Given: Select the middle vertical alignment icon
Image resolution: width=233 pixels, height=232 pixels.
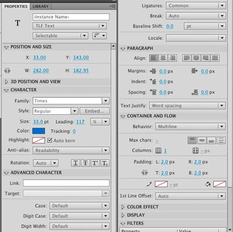Looking at the screenshot, I should 202,140.
